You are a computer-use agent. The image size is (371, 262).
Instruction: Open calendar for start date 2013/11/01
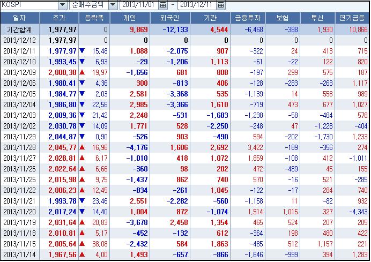pos(163,5)
